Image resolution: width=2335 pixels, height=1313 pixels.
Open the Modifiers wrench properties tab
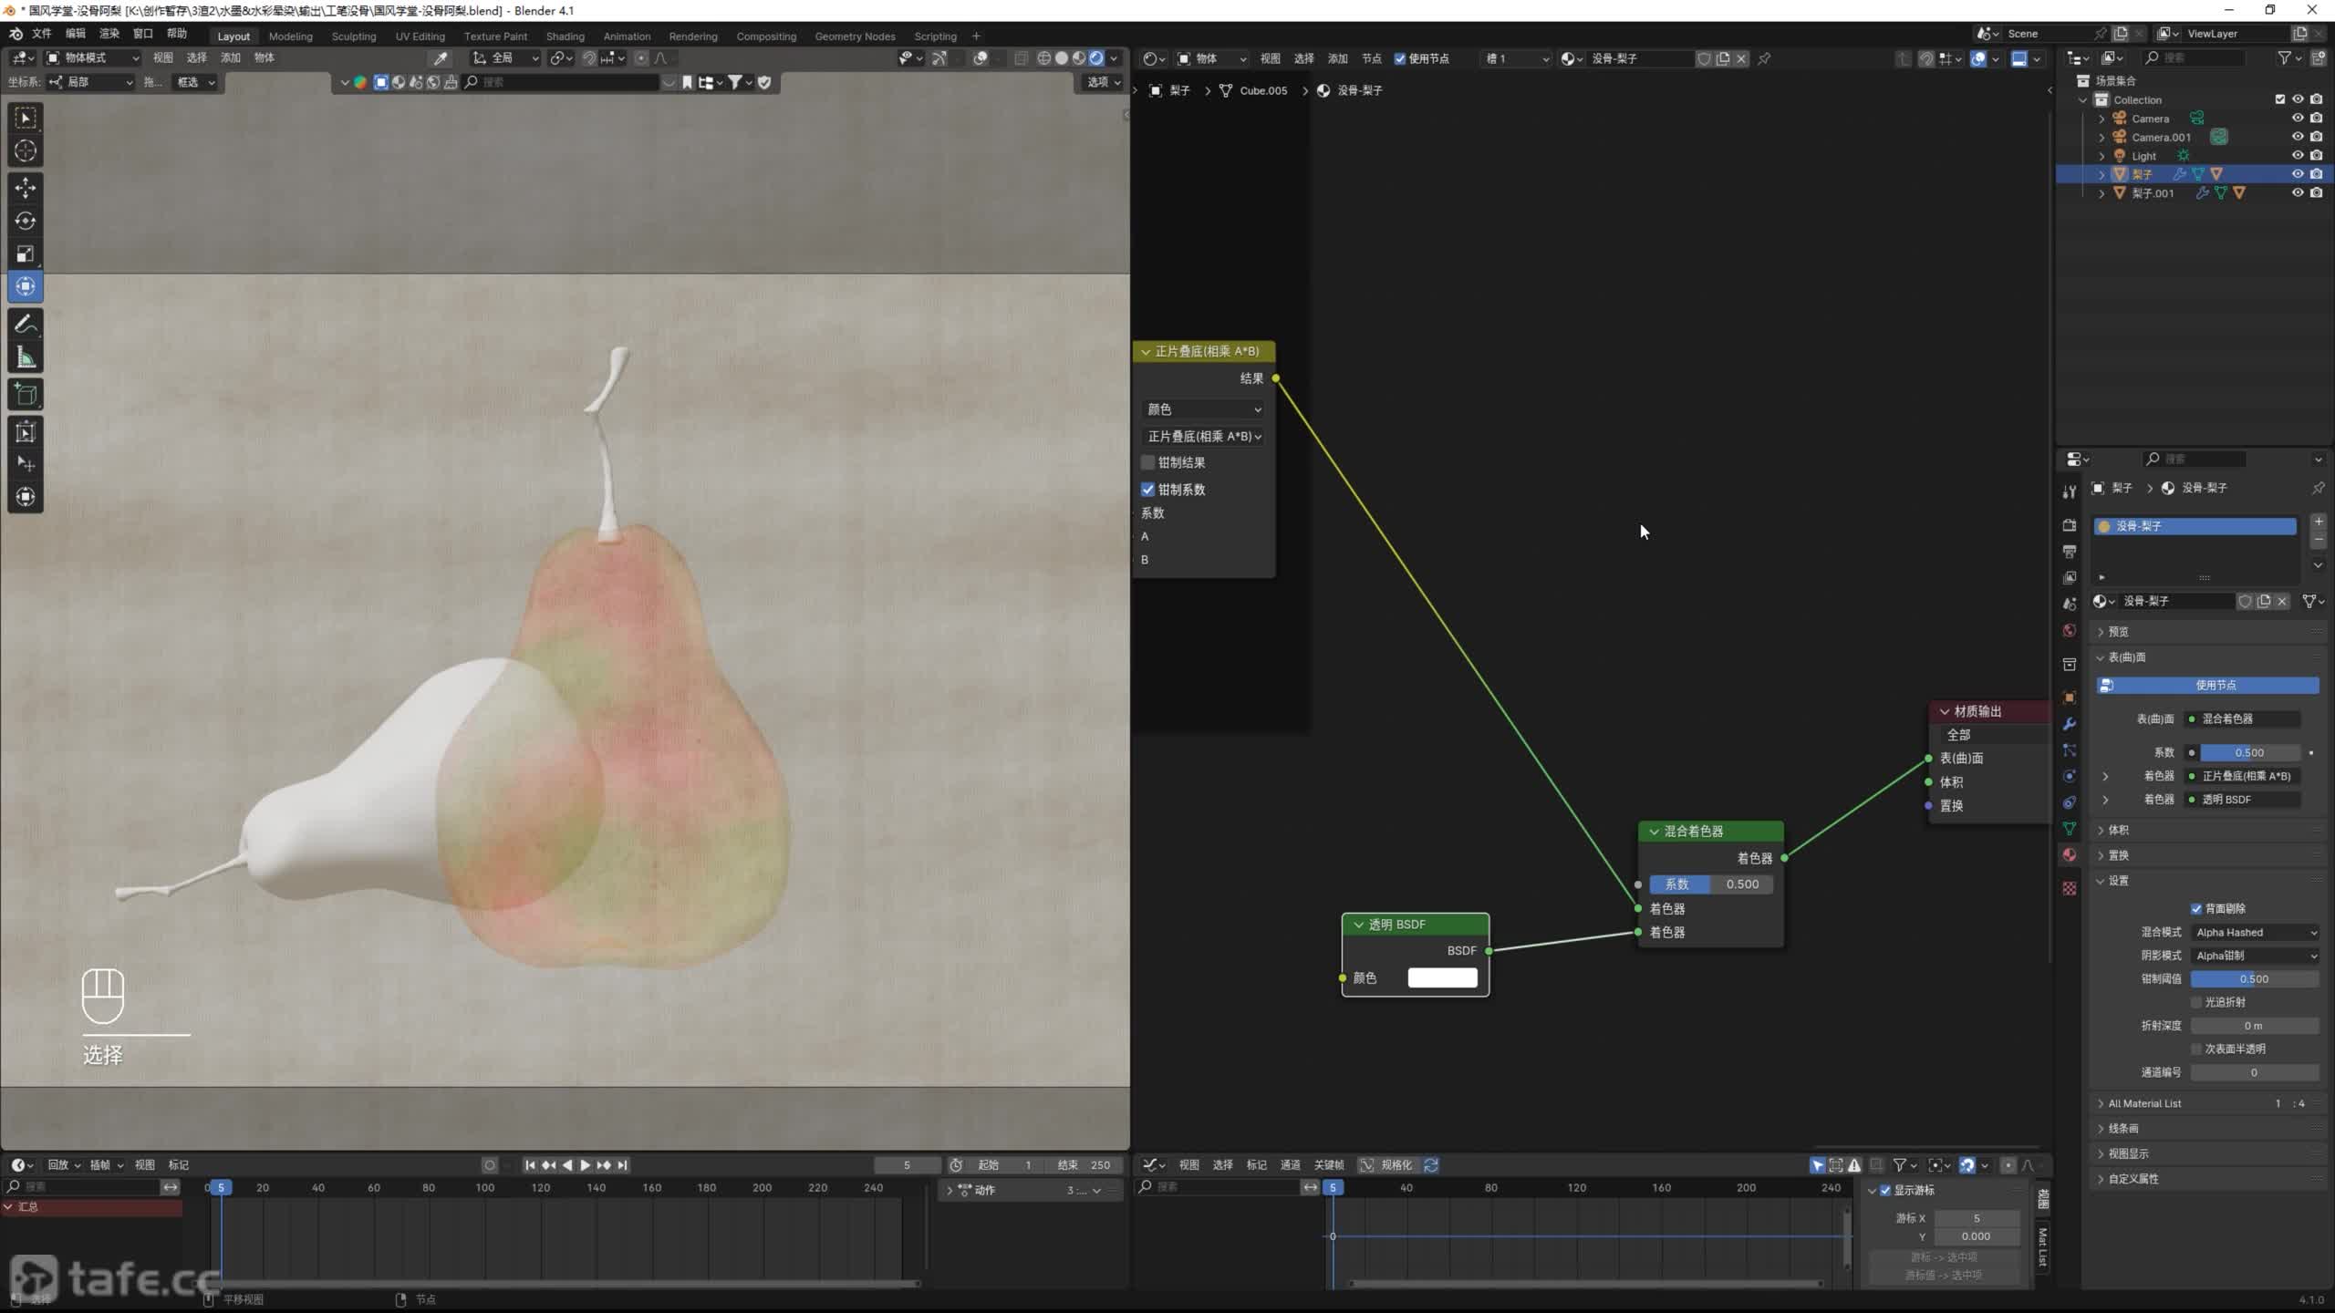click(2070, 724)
